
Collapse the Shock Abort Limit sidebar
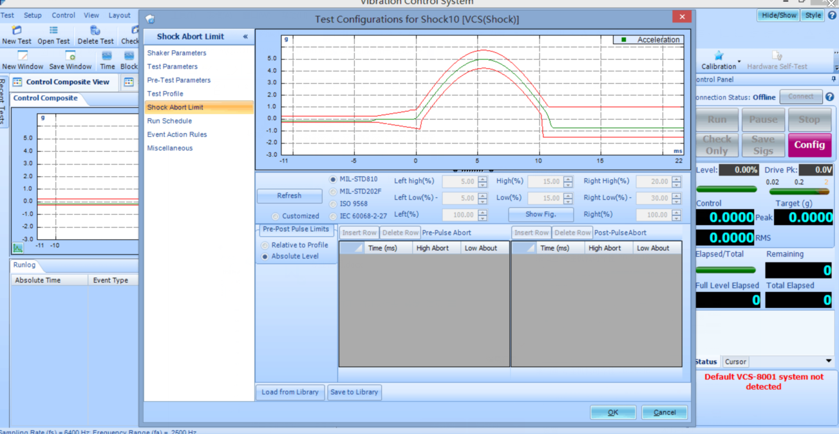[x=245, y=37]
